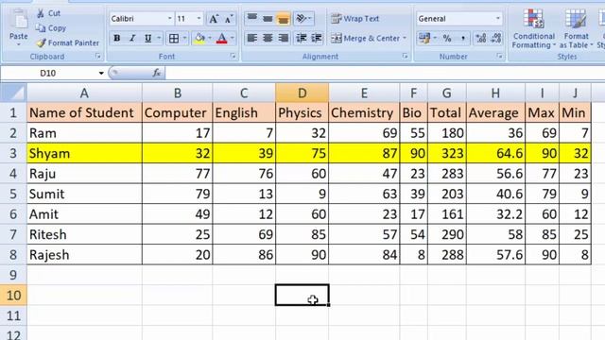605x340 pixels.
Task: Open the Name Box dropdown arrow
Action: (x=101, y=73)
